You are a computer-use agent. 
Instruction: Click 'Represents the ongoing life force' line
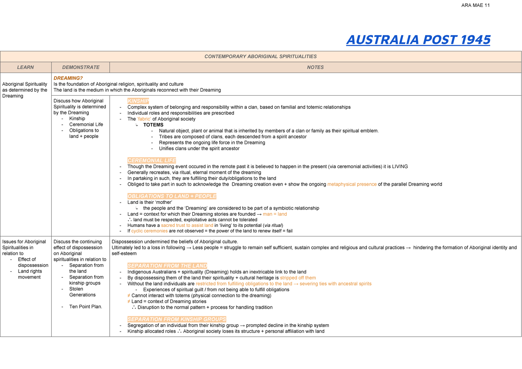212,143
